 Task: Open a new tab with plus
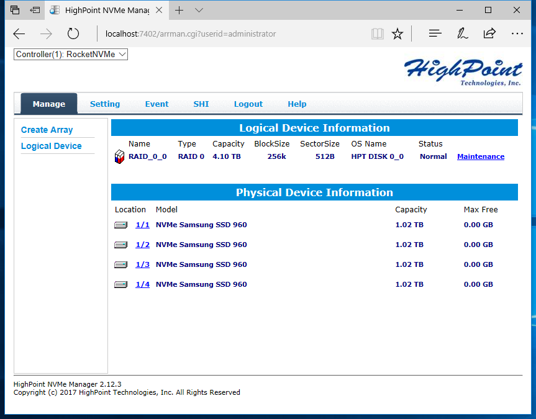click(x=179, y=11)
